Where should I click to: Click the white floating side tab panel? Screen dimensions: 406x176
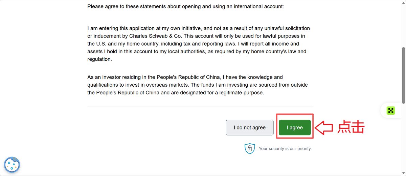click(393, 110)
